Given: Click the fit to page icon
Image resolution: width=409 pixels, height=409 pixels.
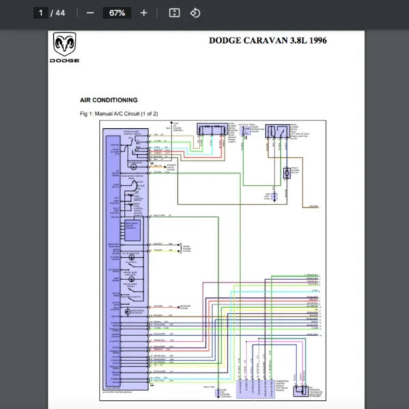Looking at the screenshot, I should (174, 13).
